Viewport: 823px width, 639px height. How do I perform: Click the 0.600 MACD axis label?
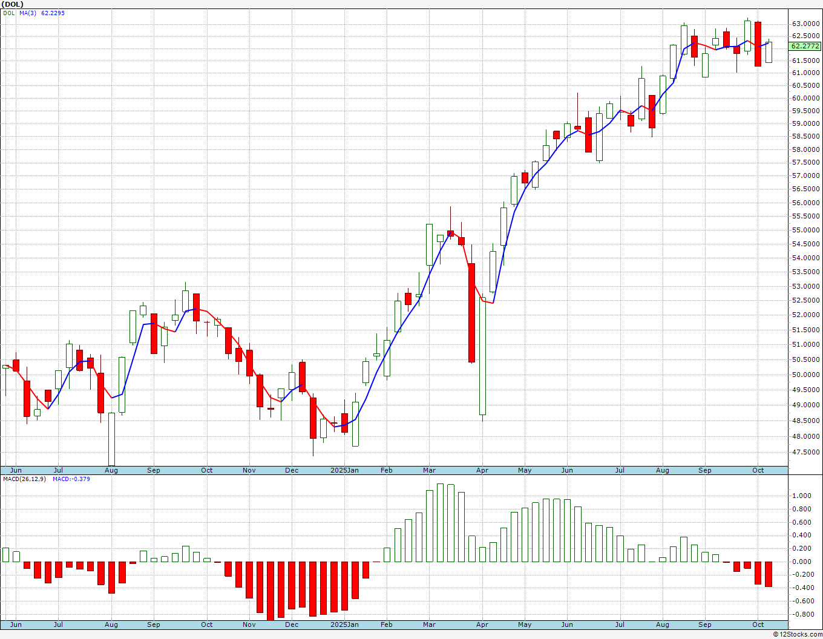(802, 522)
